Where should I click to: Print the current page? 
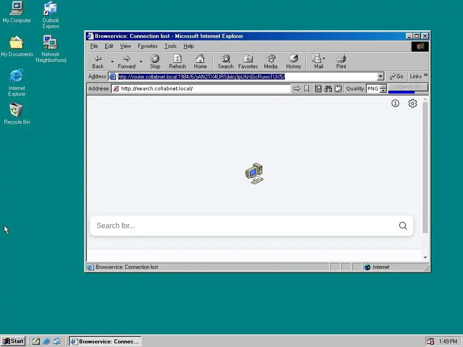341,62
